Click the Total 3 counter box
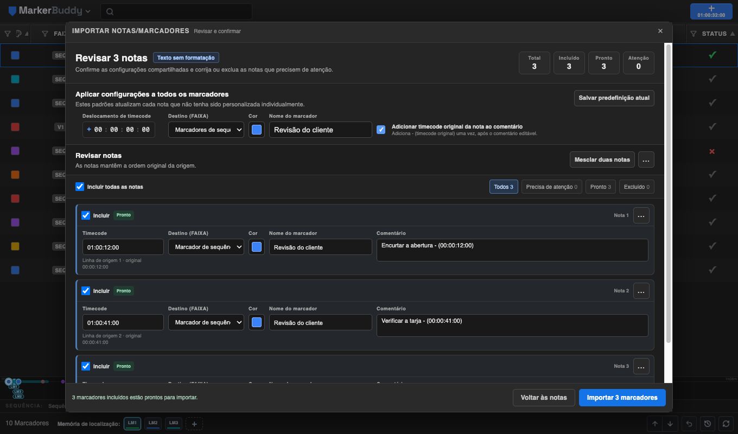Viewport: 738px width, 434px height. point(534,63)
